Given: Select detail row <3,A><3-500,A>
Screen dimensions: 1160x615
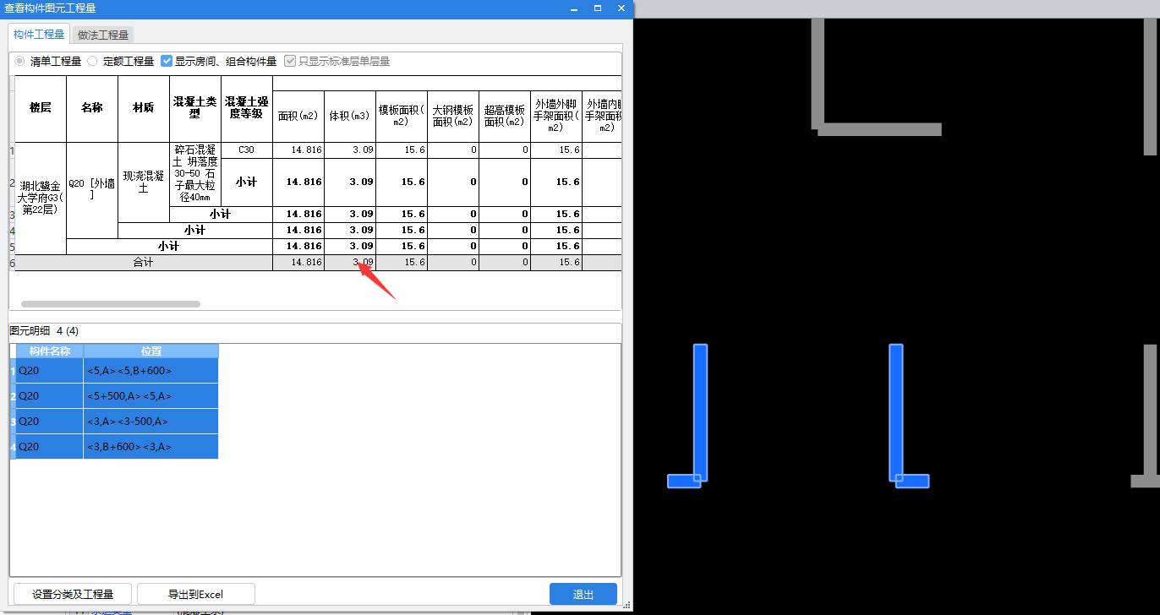Looking at the screenshot, I should 114,422.
